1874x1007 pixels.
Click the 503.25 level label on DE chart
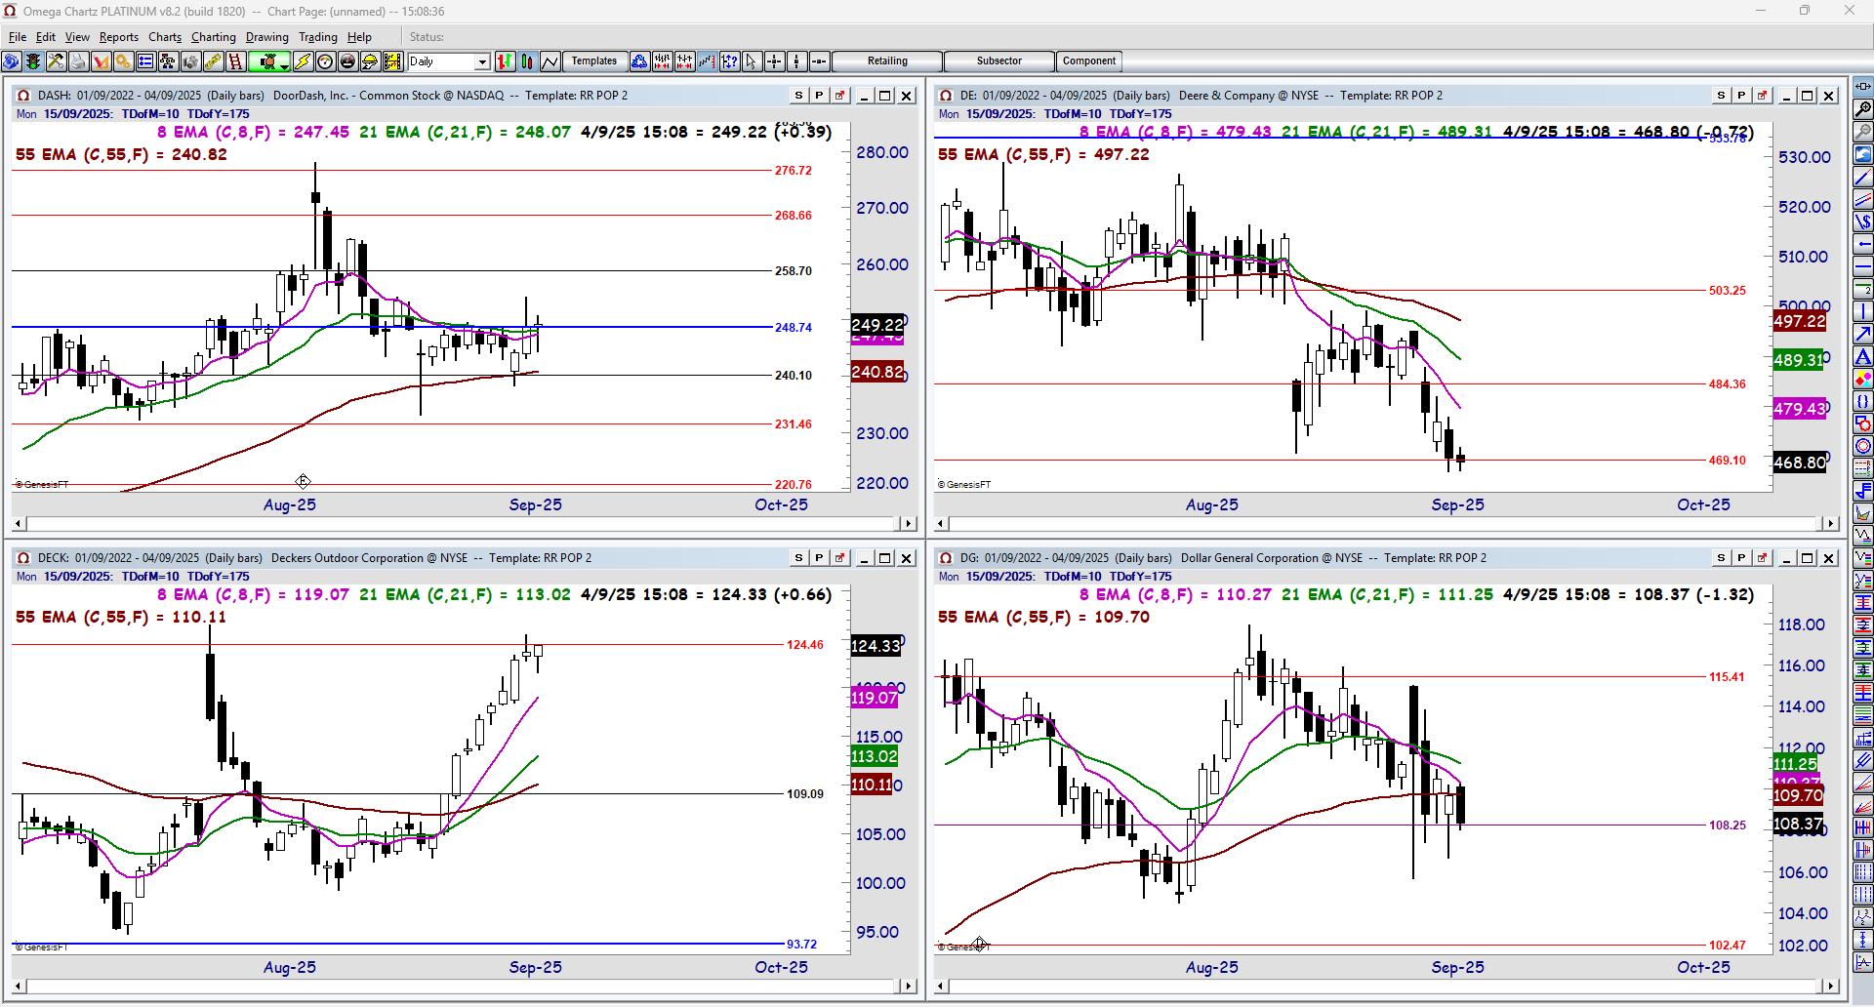click(x=1728, y=291)
